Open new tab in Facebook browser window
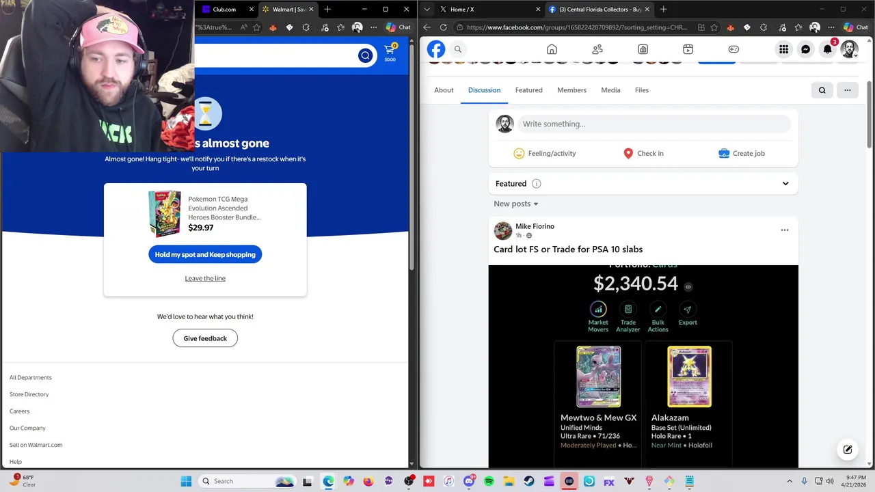The height and width of the screenshot is (492, 875). pyautogui.click(x=663, y=10)
